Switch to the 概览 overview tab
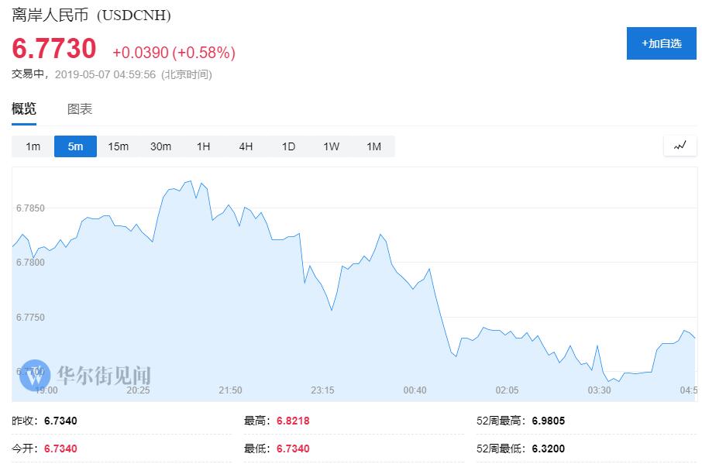Image resolution: width=702 pixels, height=464 pixels. [24, 109]
